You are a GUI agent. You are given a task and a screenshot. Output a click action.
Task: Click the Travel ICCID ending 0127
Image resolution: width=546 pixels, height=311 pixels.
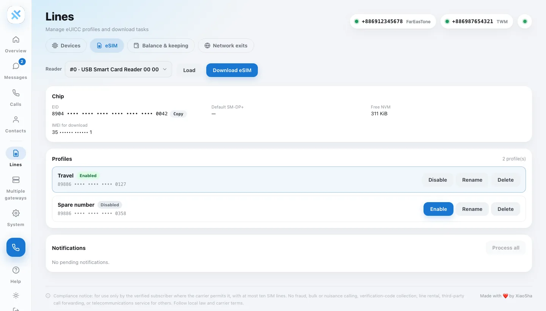coord(92,184)
